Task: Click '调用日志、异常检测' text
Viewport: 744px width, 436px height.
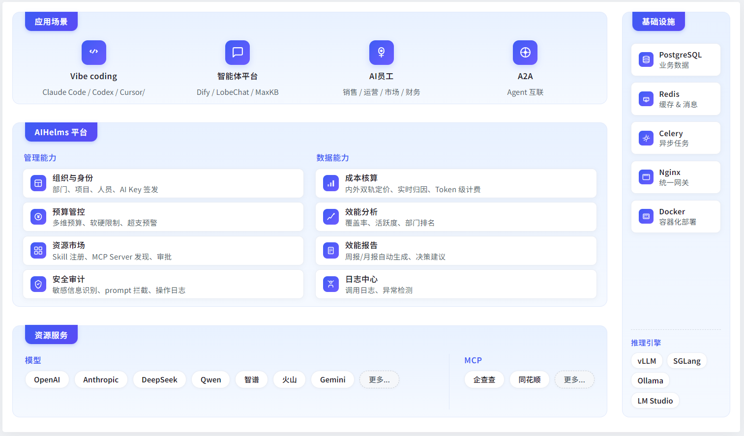Action: click(379, 290)
